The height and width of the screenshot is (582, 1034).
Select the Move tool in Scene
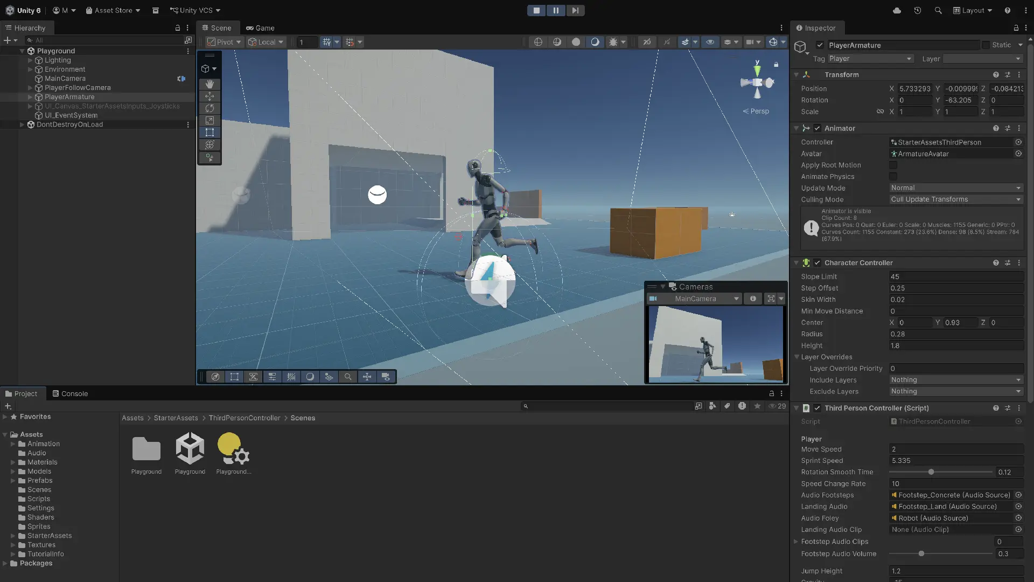pos(209,96)
